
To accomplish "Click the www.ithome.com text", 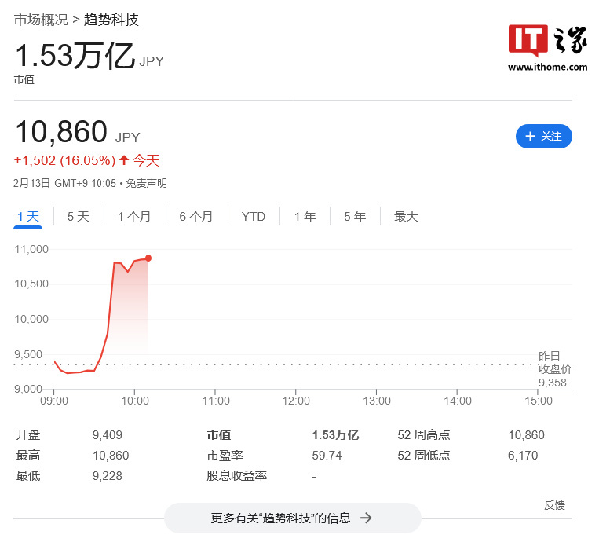I will pos(547,68).
